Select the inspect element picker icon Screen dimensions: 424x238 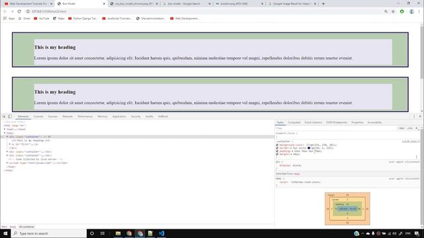click(4, 116)
